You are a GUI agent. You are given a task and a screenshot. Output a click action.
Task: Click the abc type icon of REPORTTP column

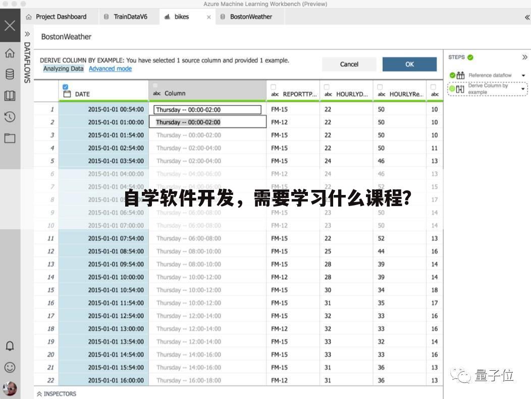(275, 94)
